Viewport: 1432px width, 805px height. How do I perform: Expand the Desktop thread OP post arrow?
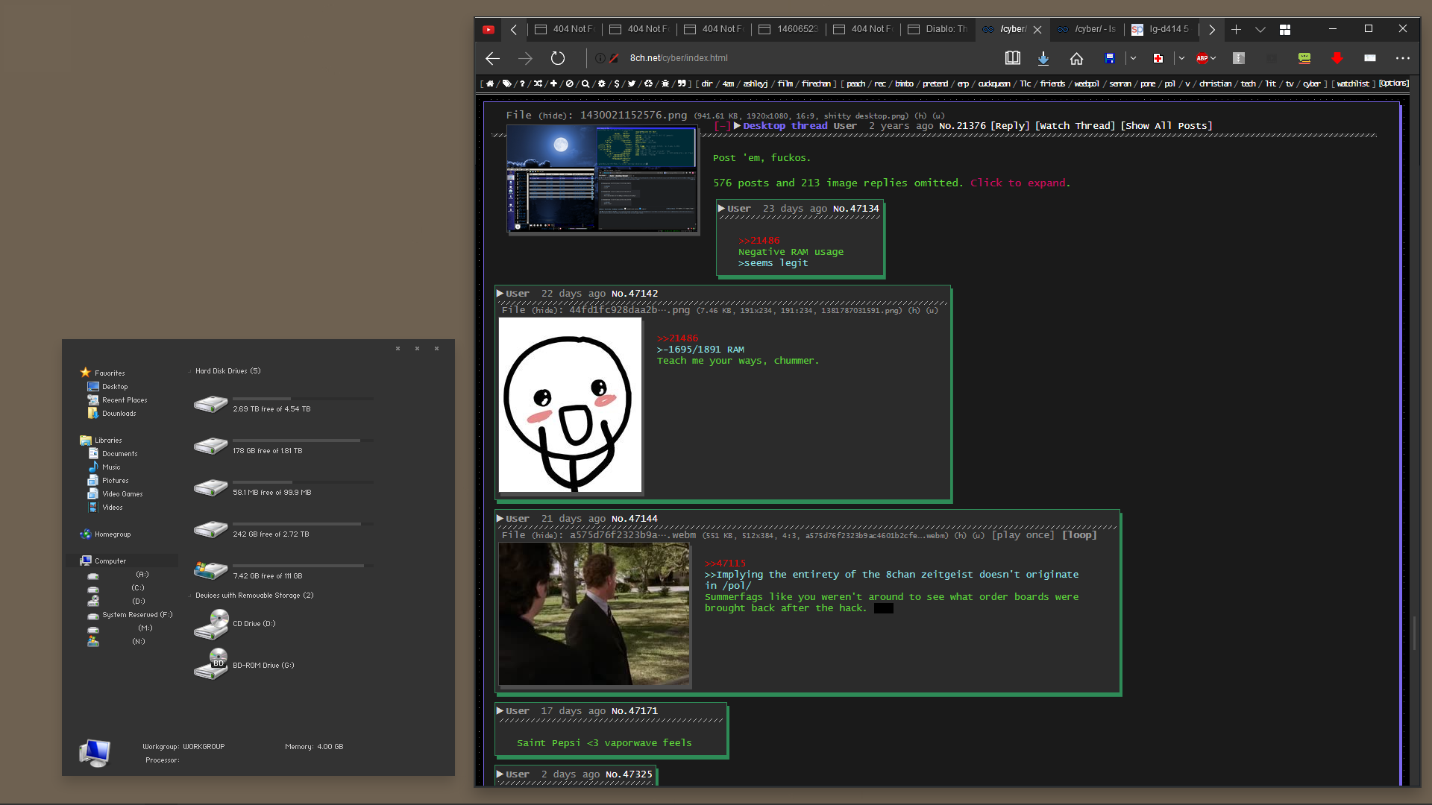[737, 126]
